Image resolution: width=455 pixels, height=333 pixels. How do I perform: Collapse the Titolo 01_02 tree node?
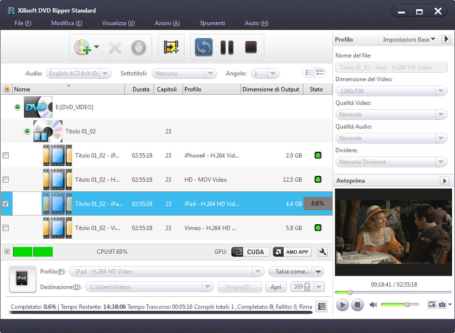click(x=27, y=131)
